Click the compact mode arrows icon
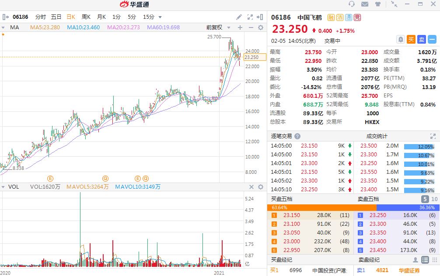440x276 pixels. point(394,4)
